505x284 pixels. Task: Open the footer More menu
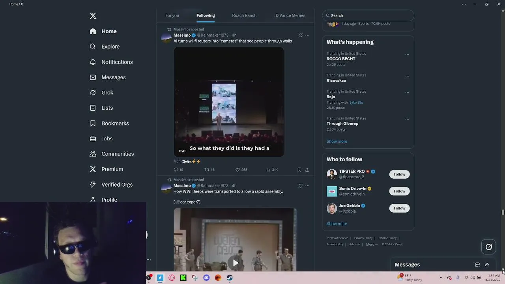click(372, 245)
